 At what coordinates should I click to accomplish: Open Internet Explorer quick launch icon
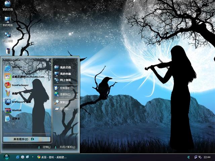17,157
